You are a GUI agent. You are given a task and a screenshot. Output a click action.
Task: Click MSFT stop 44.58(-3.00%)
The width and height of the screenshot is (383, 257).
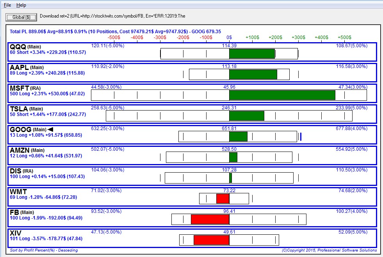click(x=106, y=87)
